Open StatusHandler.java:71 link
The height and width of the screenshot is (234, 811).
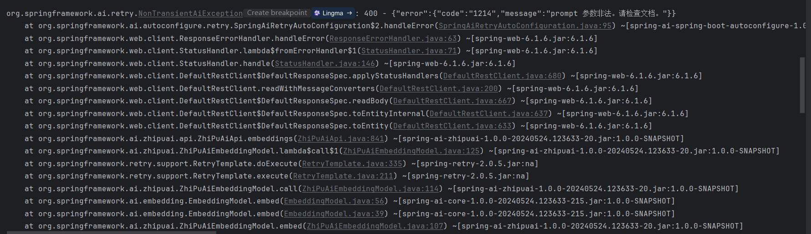click(409, 51)
